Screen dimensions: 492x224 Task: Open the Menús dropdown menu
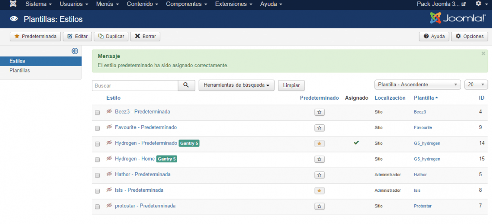point(108,4)
